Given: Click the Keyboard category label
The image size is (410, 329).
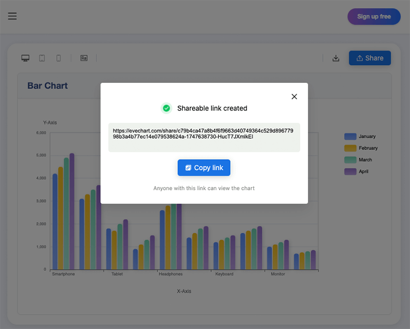Looking at the screenshot, I should [x=224, y=274].
